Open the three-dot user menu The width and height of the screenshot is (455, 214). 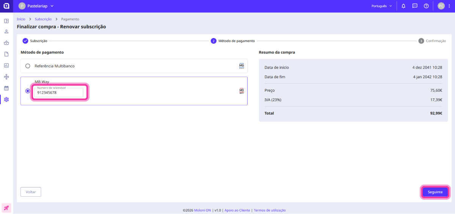449,6
